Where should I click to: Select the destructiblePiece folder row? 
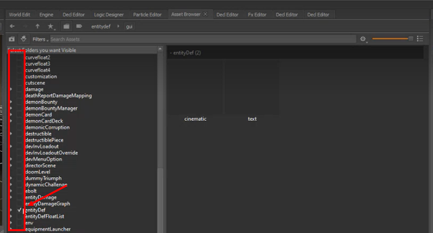[44, 140]
